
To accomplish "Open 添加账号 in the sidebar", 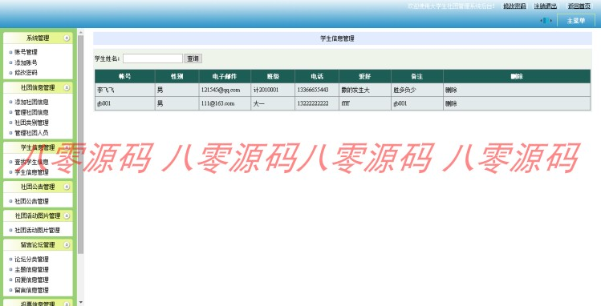I will point(26,62).
